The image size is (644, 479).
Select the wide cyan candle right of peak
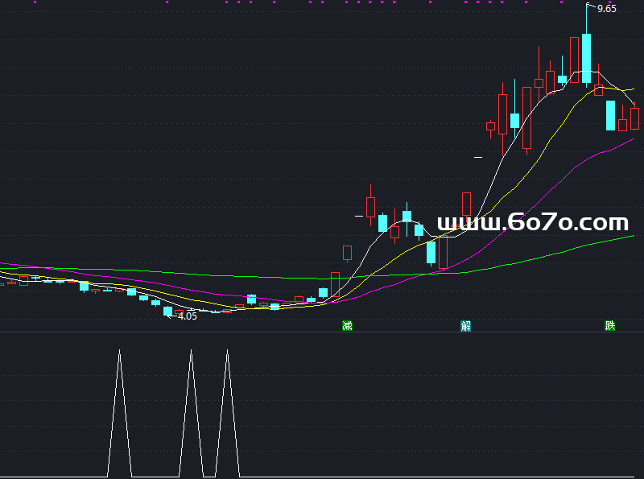pos(610,115)
